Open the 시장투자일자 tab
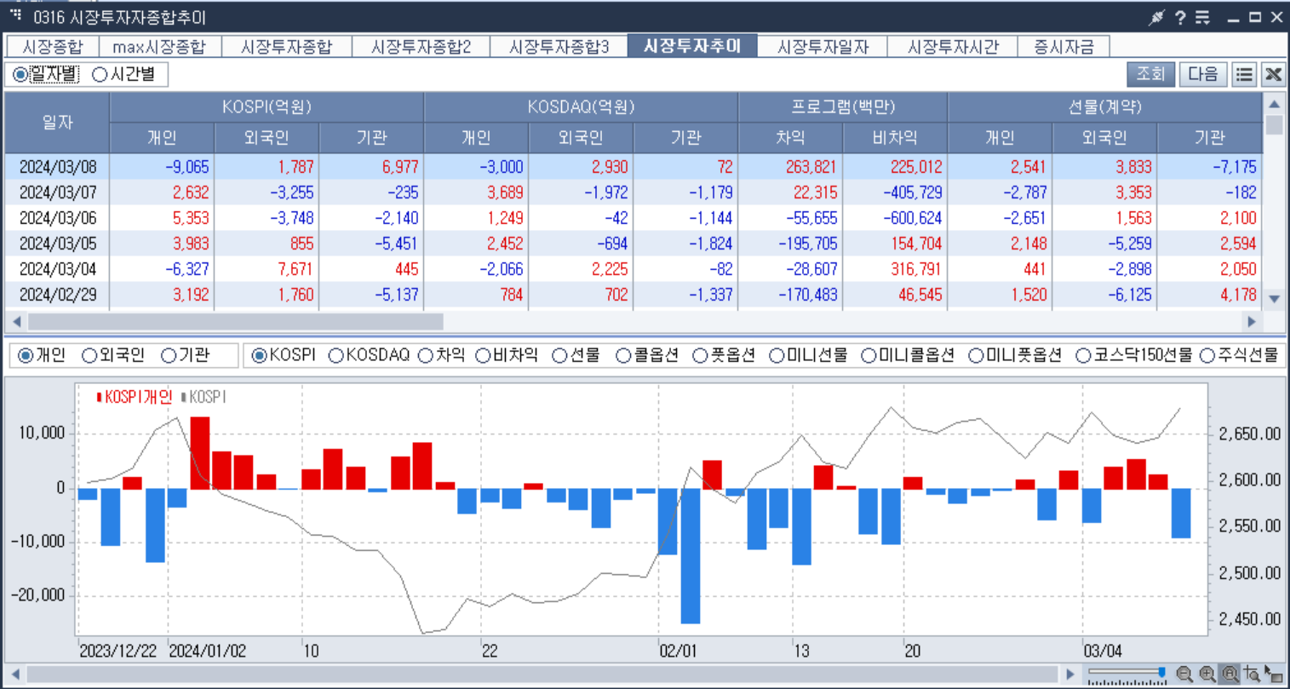This screenshot has width=1290, height=689. (823, 47)
